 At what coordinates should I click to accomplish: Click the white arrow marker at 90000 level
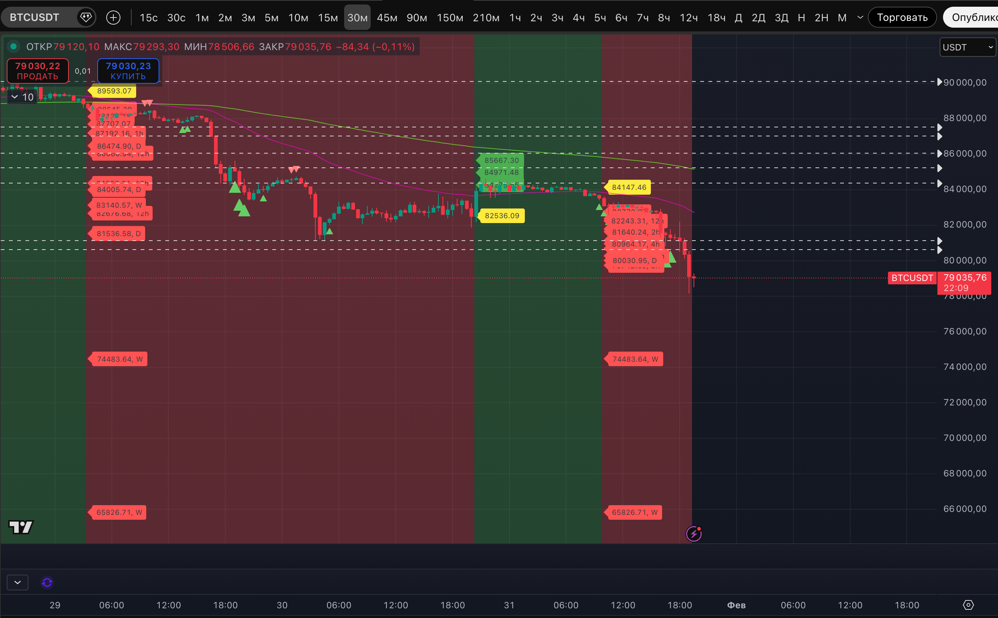click(940, 82)
